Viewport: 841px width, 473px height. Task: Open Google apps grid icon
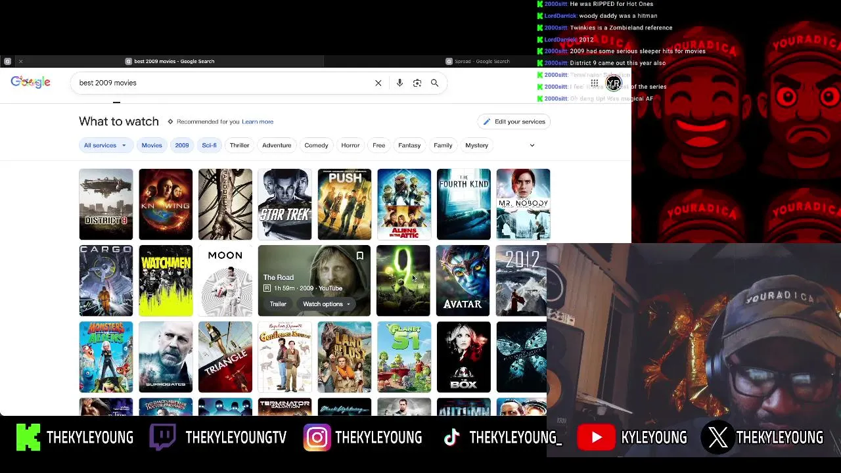click(595, 83)
